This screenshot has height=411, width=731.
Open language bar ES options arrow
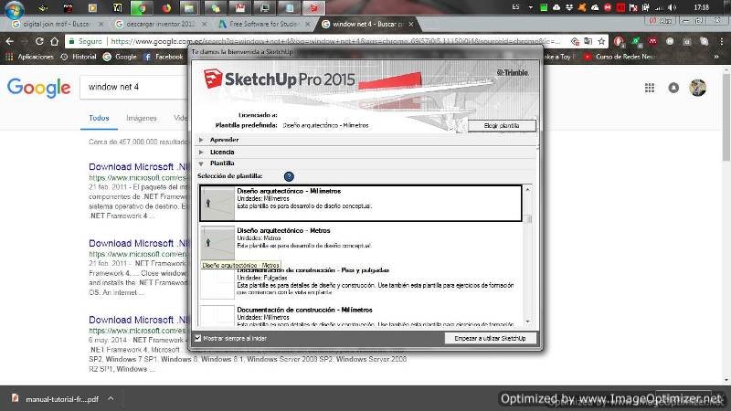pyautogui.click(x=530, y=7)
